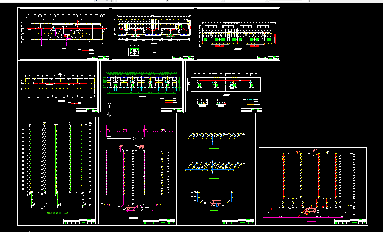Click the magenta title bar under red riser diagram
Screen dimensions: 383x232
[311, 221]
